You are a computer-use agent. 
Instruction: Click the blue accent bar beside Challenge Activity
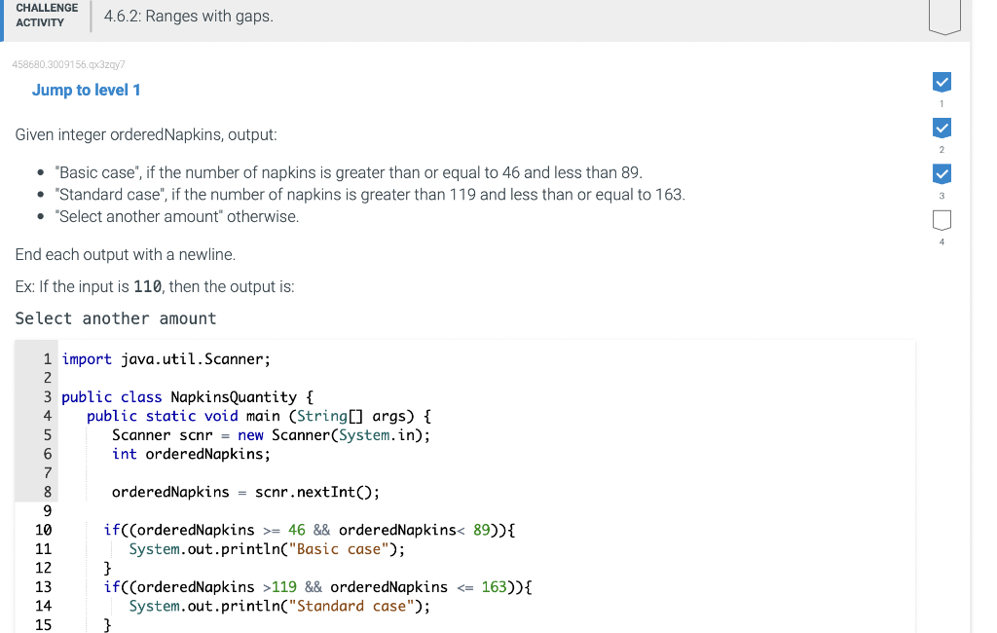click(x=2, y=19)
